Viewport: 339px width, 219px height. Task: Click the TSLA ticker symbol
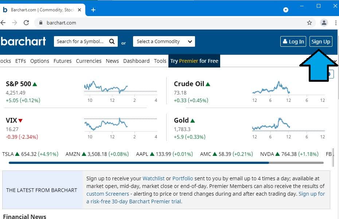[x=8, y=154]
